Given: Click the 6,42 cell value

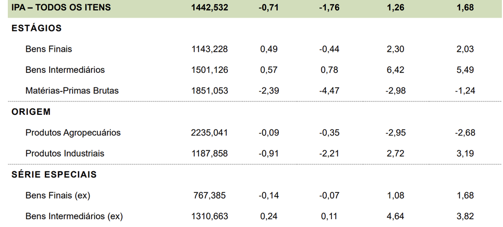Looking at the screenshot, I should pos(396,70).
